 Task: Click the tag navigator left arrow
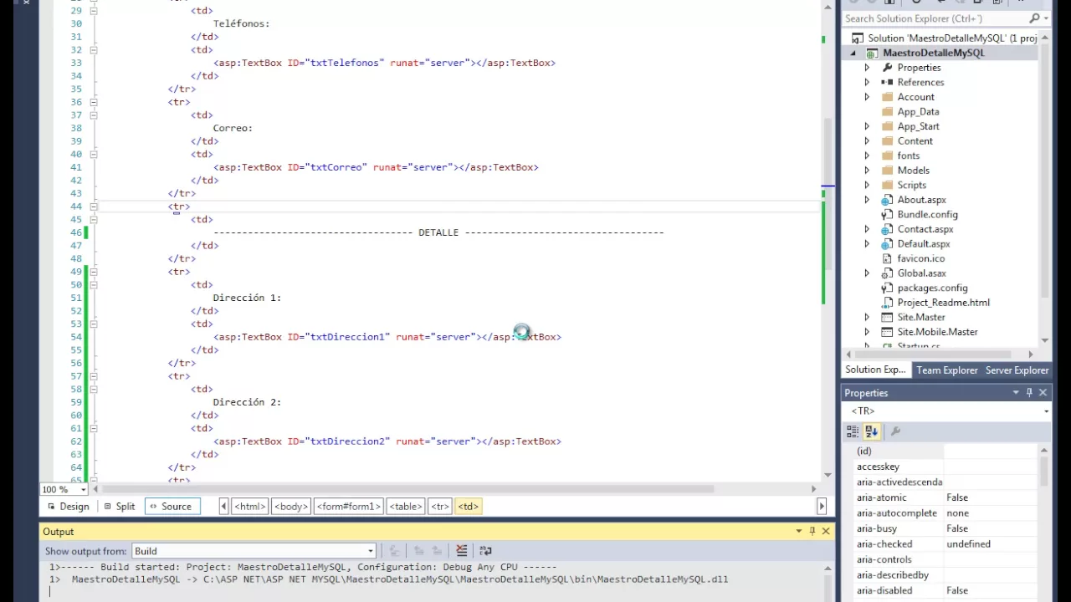(223, 506)
